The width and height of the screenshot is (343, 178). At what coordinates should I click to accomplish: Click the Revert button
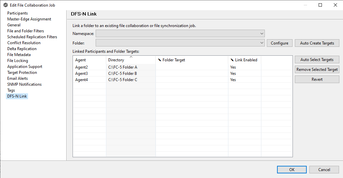(x=317, y=79)
